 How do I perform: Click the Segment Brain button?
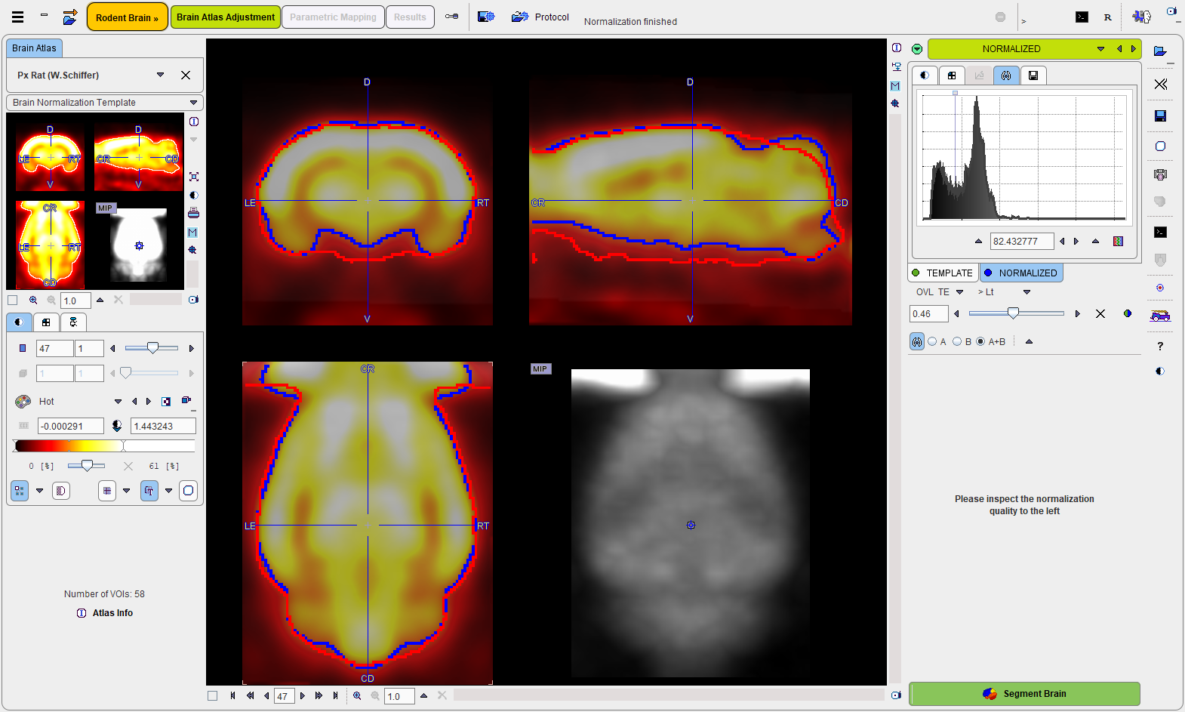(1024, 694)
